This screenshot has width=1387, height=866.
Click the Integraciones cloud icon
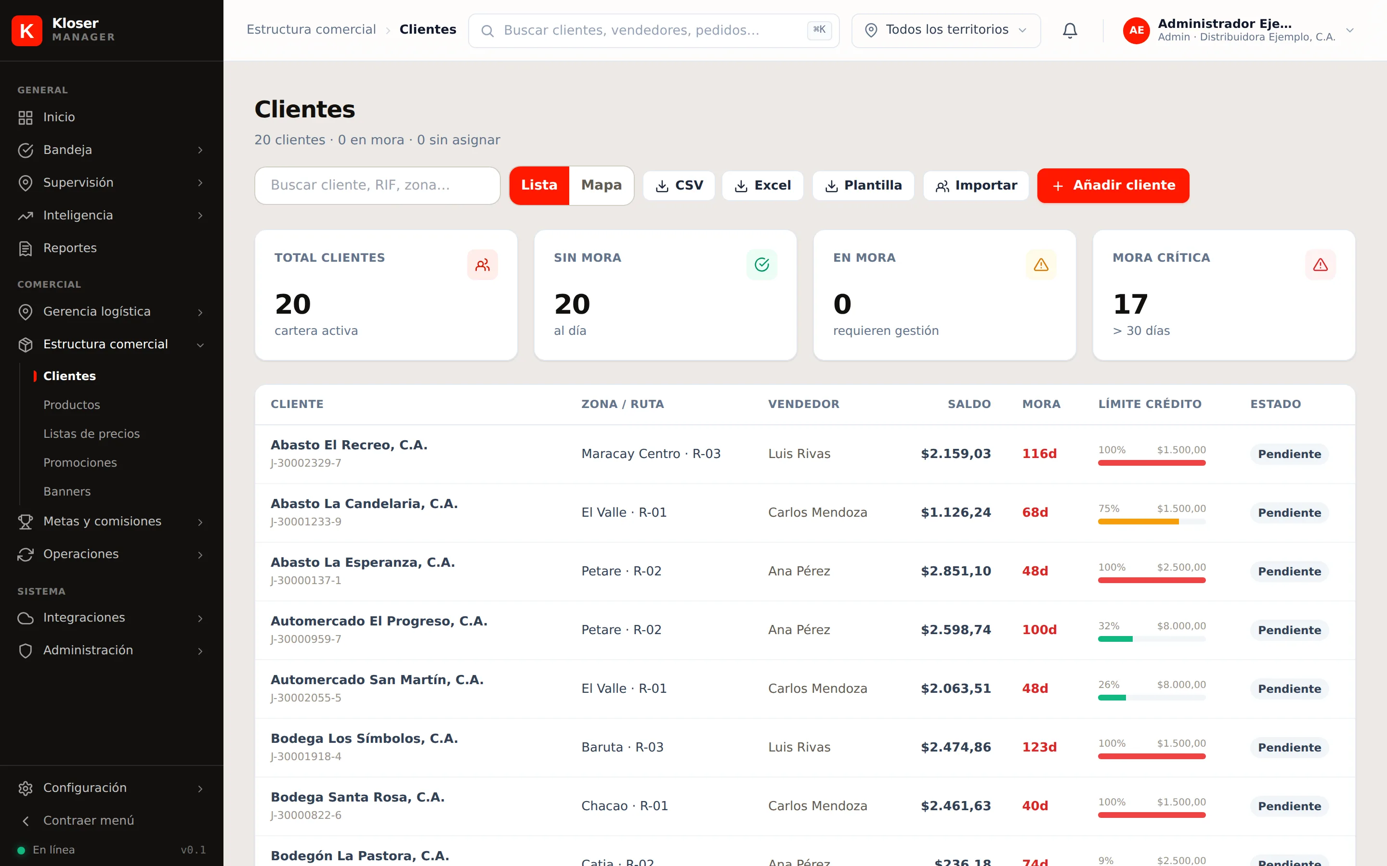(x=25, y=618)
